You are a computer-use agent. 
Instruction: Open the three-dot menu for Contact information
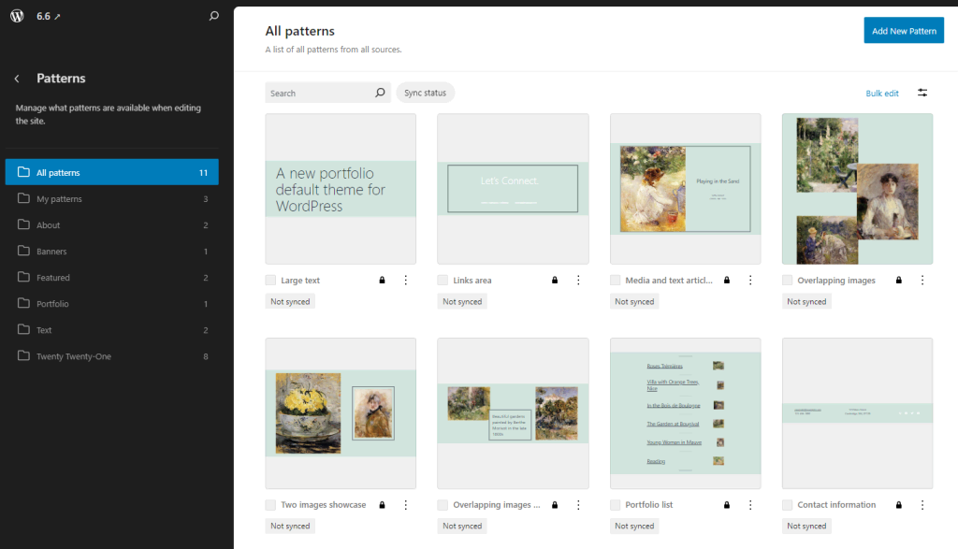tap(922, 504)
